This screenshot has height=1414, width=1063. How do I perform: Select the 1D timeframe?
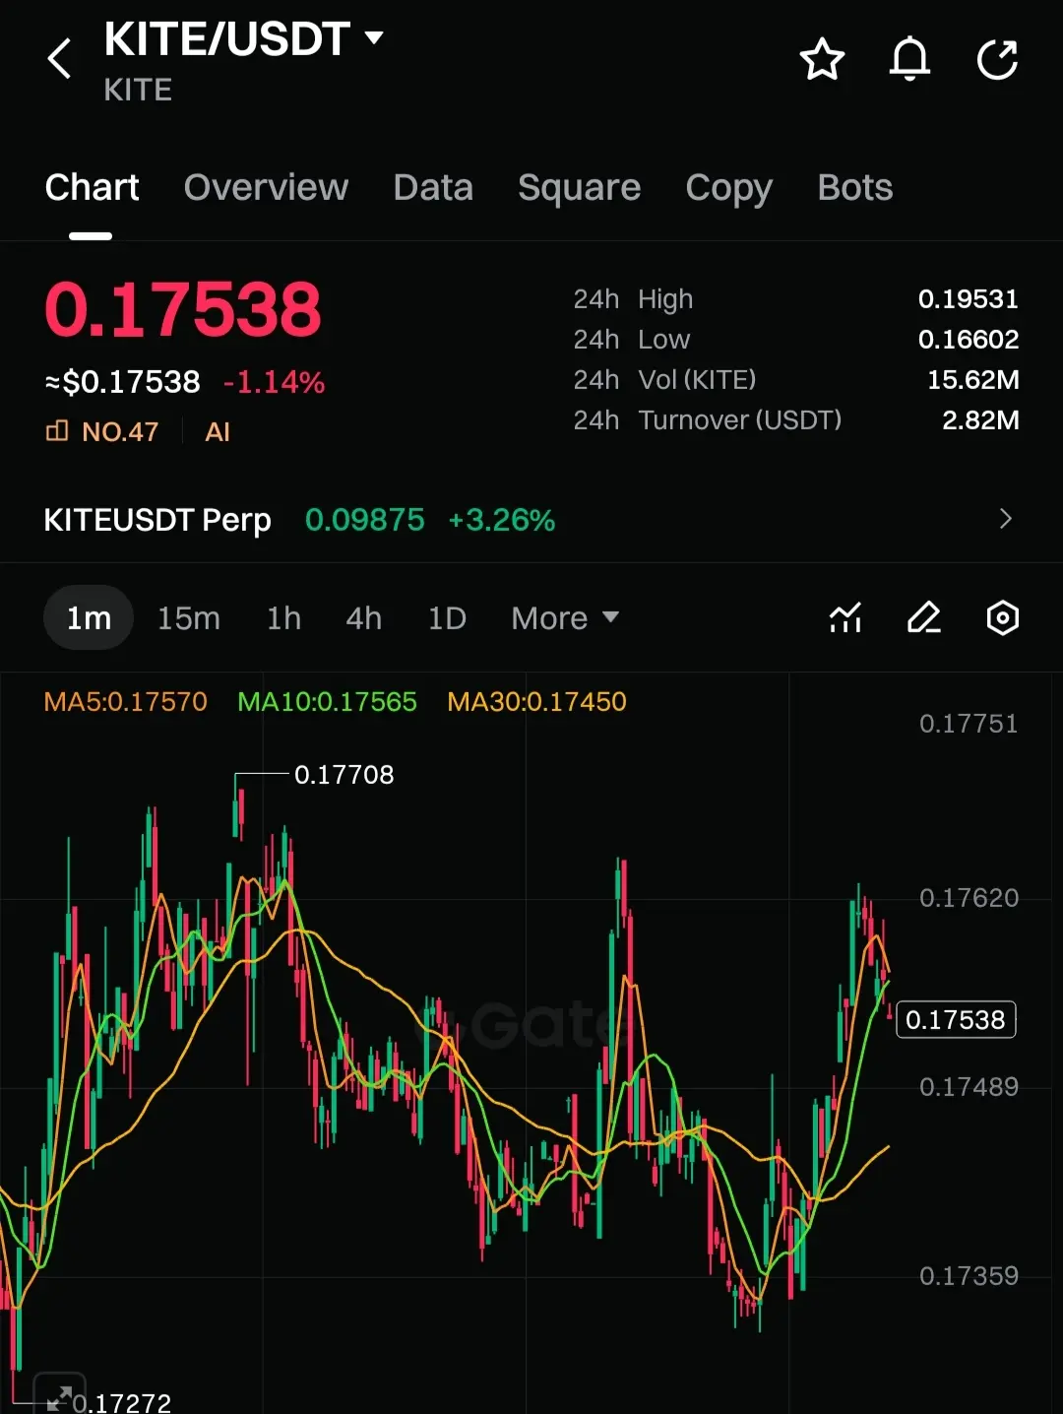[447, 618]
